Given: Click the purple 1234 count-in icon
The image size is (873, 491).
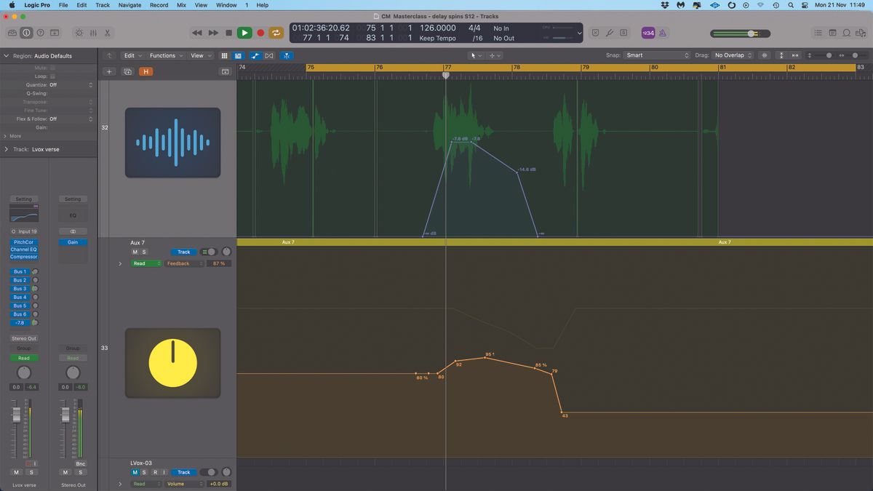Looking at the screenshot, I should tap(648, 33).
